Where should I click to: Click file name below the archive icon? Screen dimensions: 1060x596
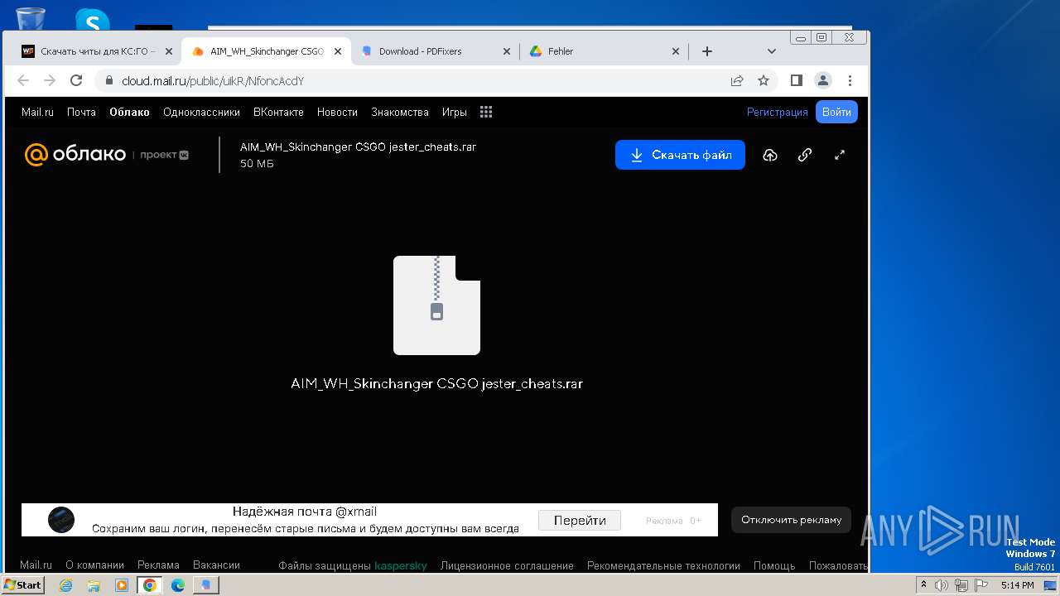click(436, 384)
